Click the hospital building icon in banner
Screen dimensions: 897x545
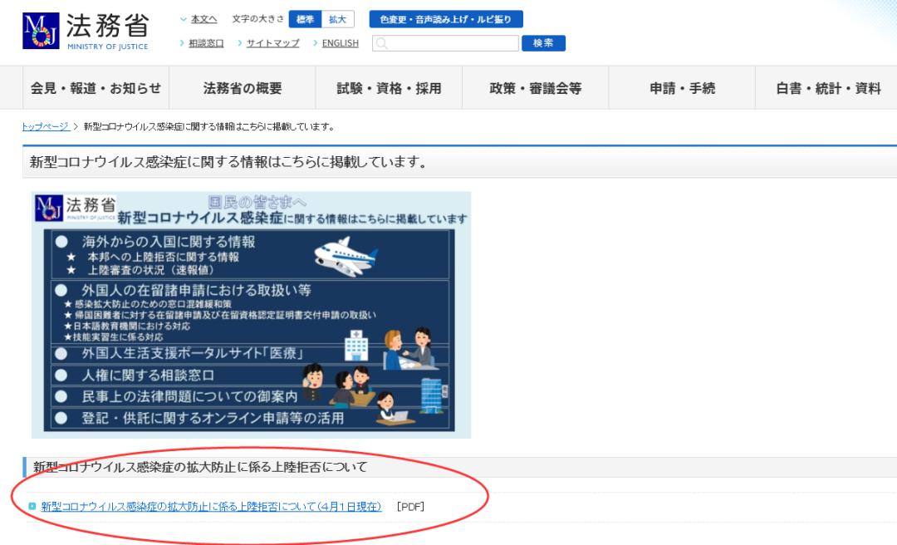pyautogui.click(x=355, y=346)
